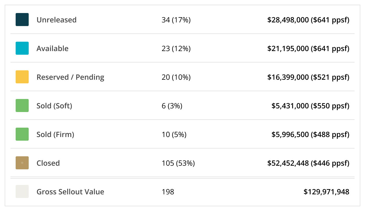
Task: Click the cyan Available color swatch
Action: click(22, 48)
